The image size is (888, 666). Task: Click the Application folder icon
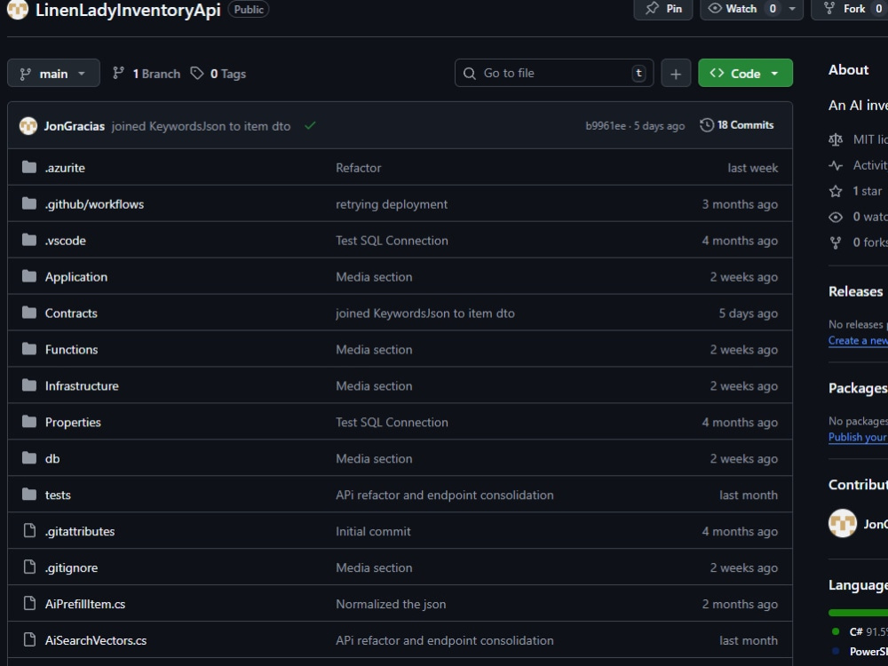coord(29,276)
